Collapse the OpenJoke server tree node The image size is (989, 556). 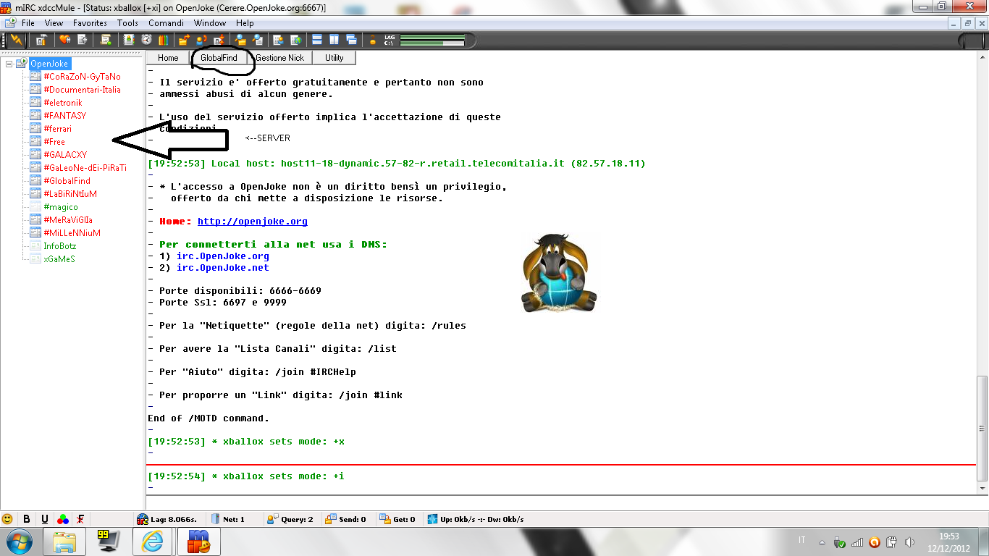[9, 64]
